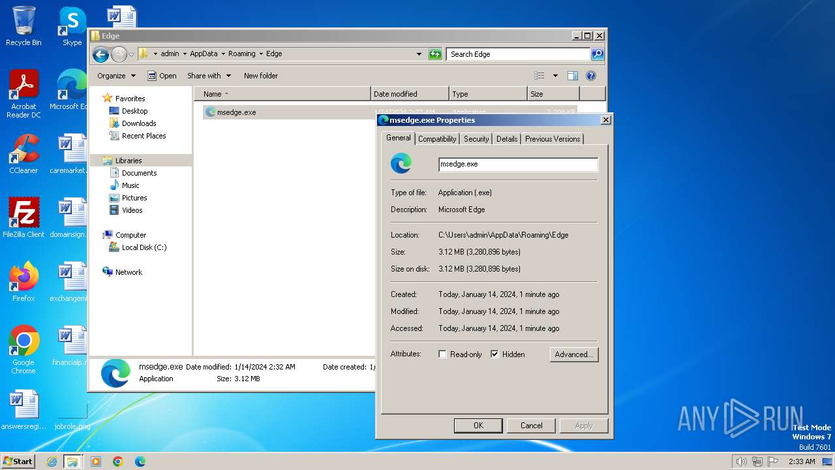
Task: Switch to the Security tab
Action: [476, 139]
